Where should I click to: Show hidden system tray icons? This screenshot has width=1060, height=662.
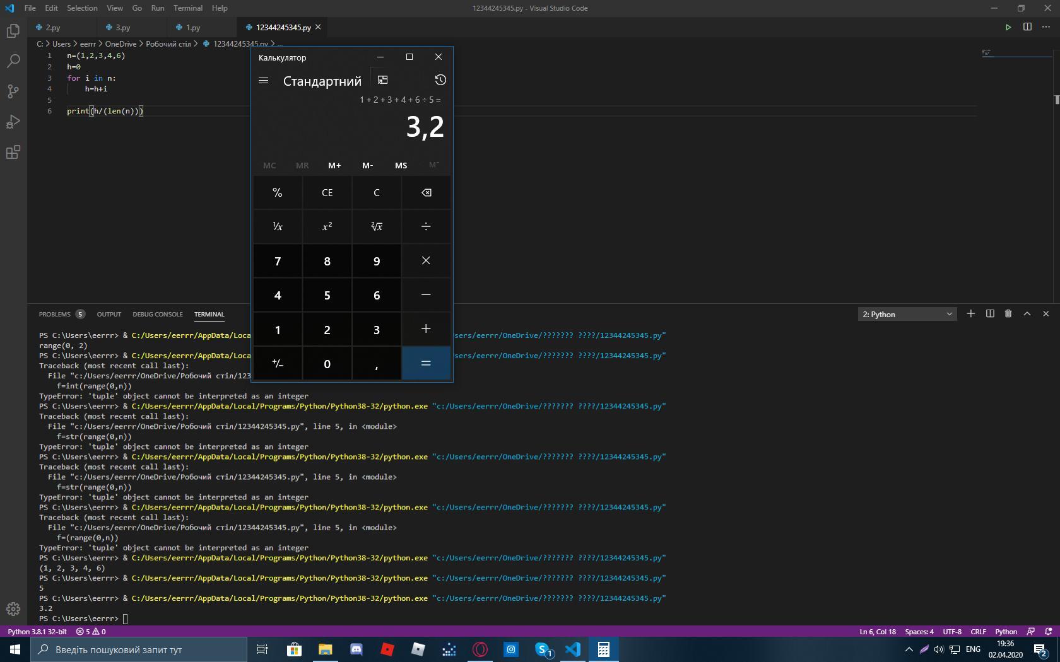tap(909, 649)
